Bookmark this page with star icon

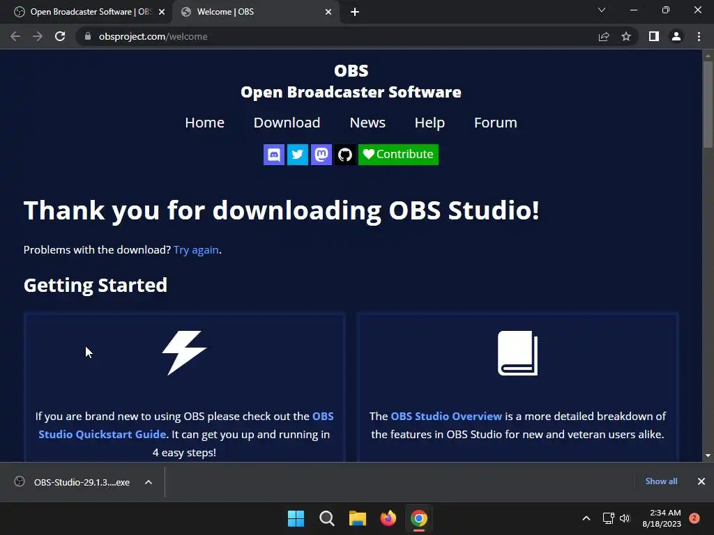626,36
